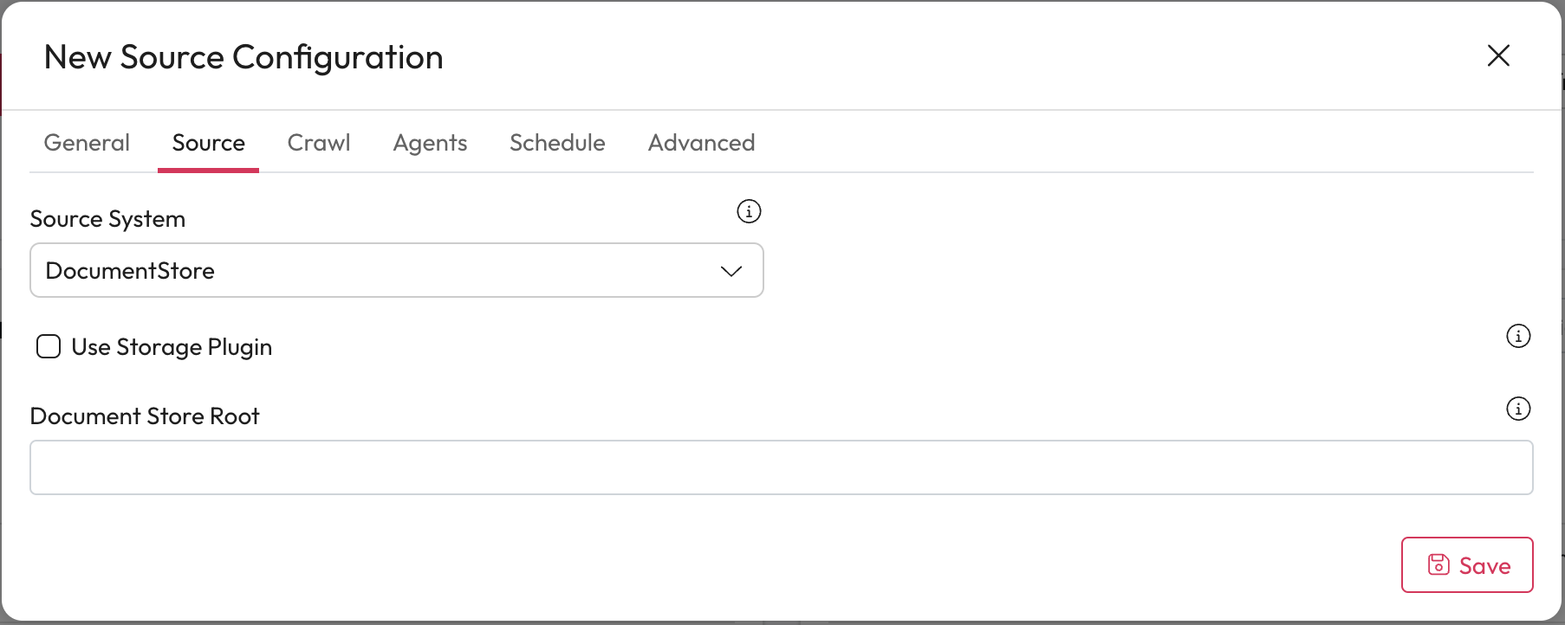Show info for Use Storage Plugin option
This screenshot has height=625, width=1565.
pos(1518,336)
